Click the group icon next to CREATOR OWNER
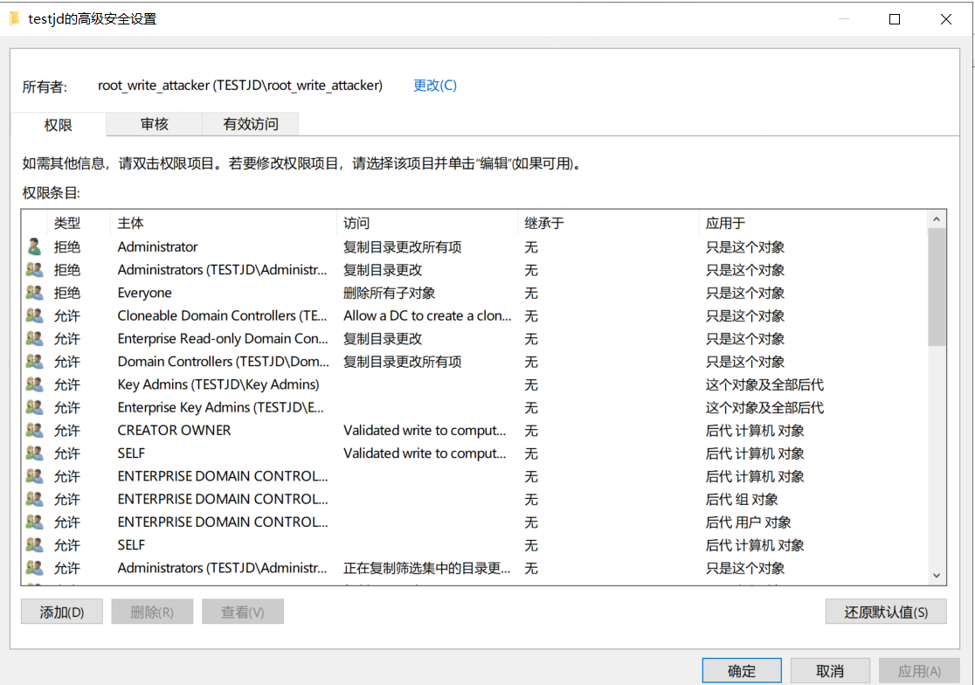This screenshot has width=975, height=685. 34,430
